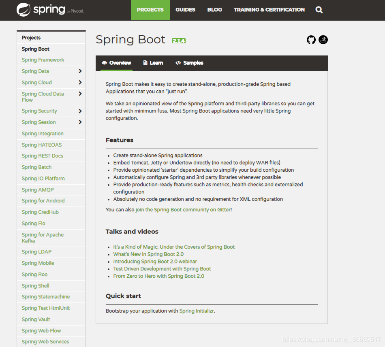Image resolution: width=385 pixels, height=347 pixels.
Task: Open Spring Data project link
Action: coord(35,71)
